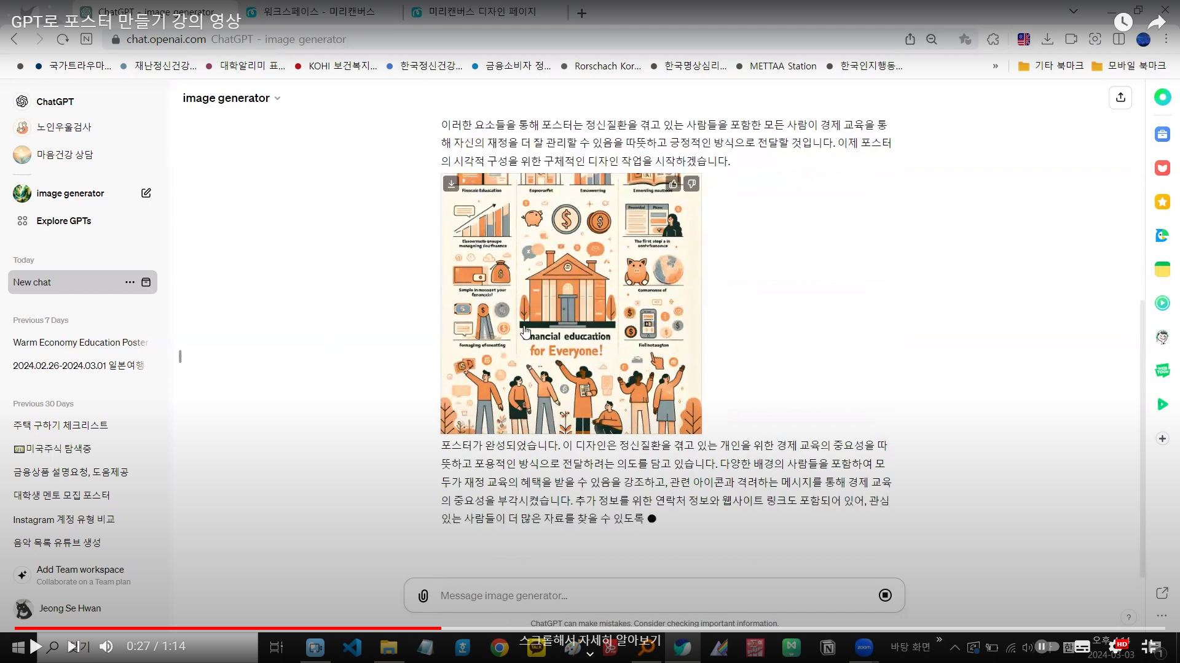Thumbs down the generated image
1180x663 pixels.
click(x=691, y=184)
